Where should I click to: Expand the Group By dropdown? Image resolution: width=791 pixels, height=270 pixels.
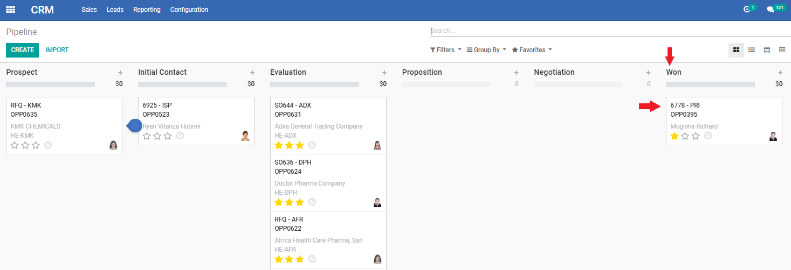[486, 50]
